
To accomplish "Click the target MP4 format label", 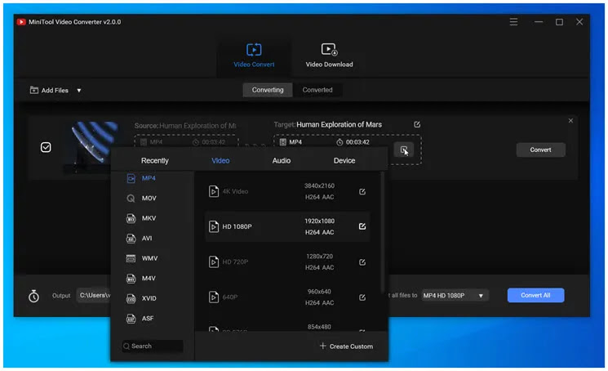I will click(x=295, y=142).
